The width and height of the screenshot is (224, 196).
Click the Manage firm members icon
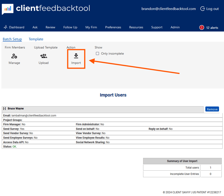pyautogui.click(x=14, y=56)
